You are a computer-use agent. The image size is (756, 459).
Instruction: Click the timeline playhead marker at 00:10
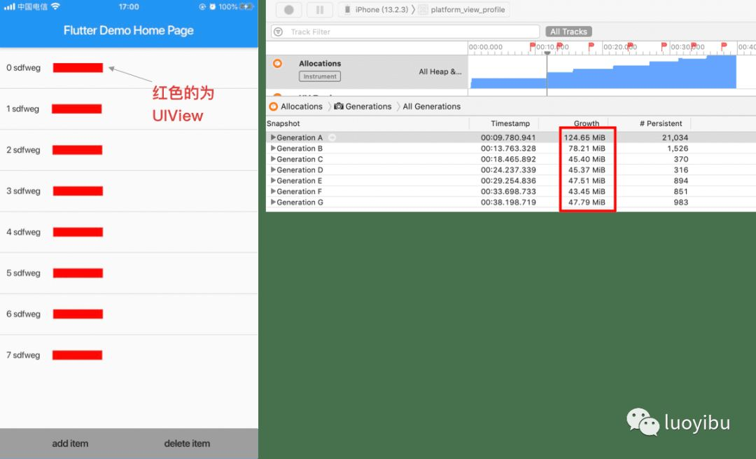click(x=547, y=53)
